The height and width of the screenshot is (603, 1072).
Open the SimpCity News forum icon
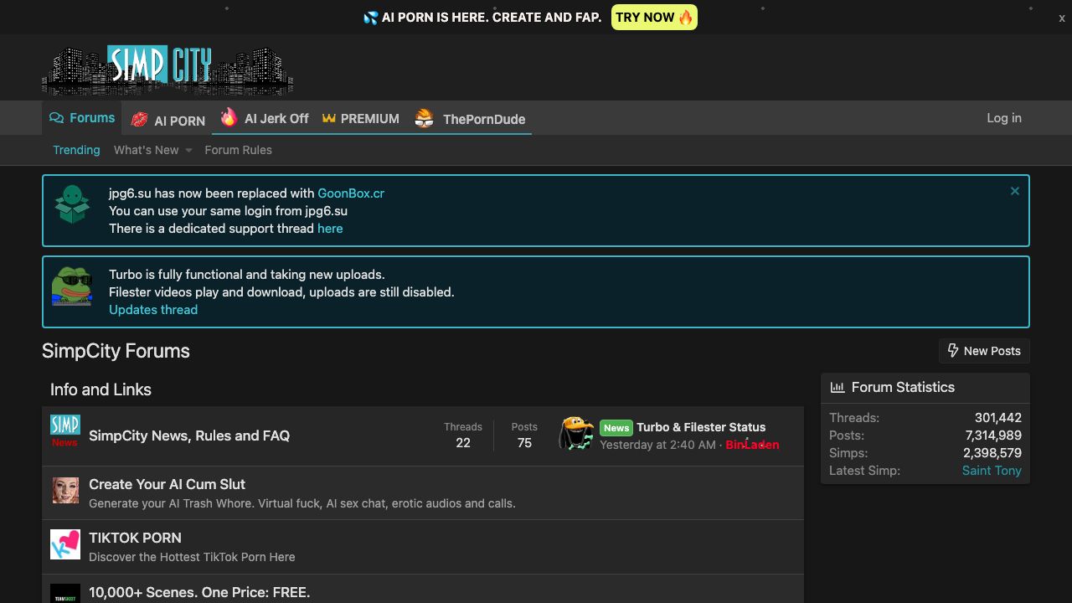click(x=64, y=430)
